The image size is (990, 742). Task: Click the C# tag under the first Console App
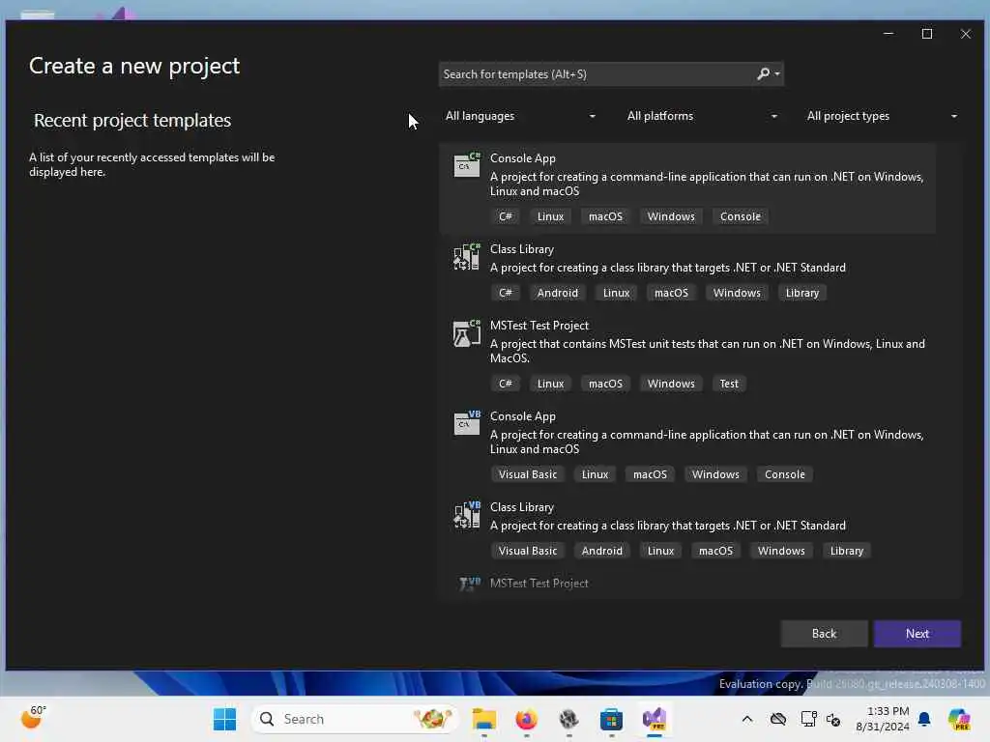click(505, 216)
